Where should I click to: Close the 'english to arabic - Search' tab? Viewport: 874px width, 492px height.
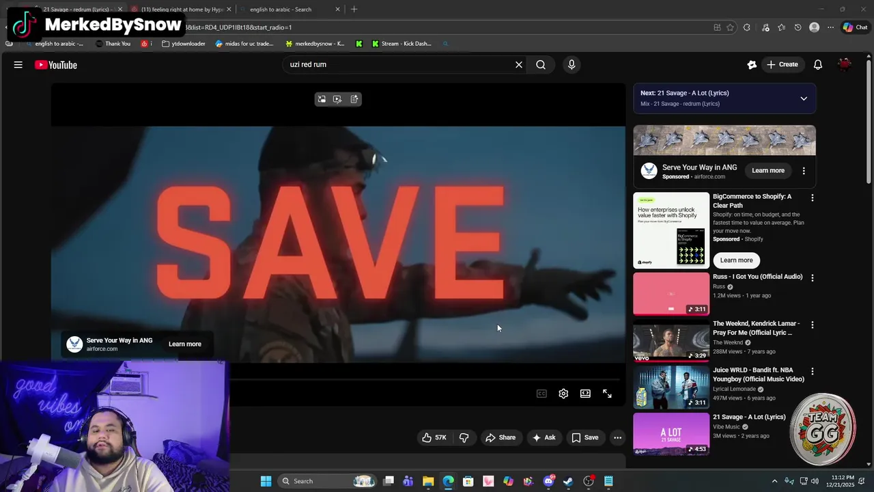337,10
